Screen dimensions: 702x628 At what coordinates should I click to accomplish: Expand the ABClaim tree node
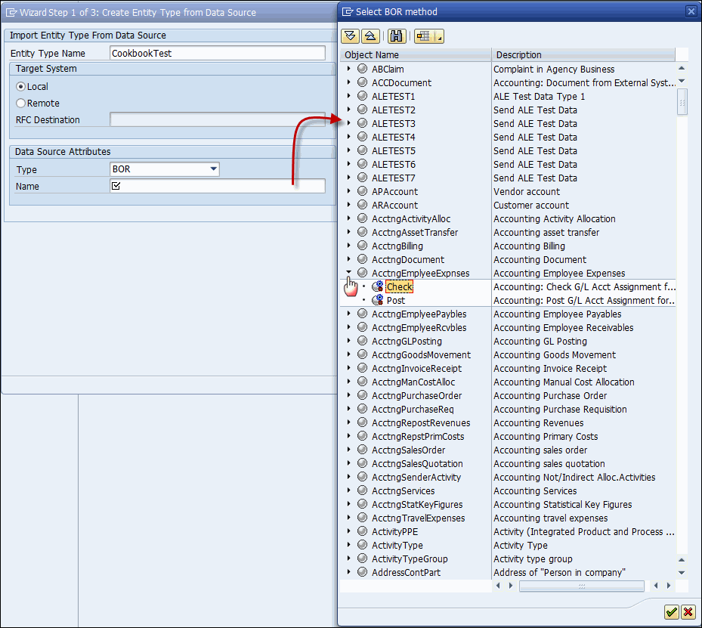pos(348,70)
